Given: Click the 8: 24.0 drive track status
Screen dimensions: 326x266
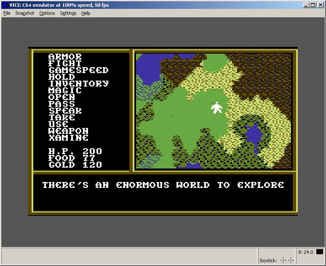Looking at the screenshot, I should coord(305,252).
